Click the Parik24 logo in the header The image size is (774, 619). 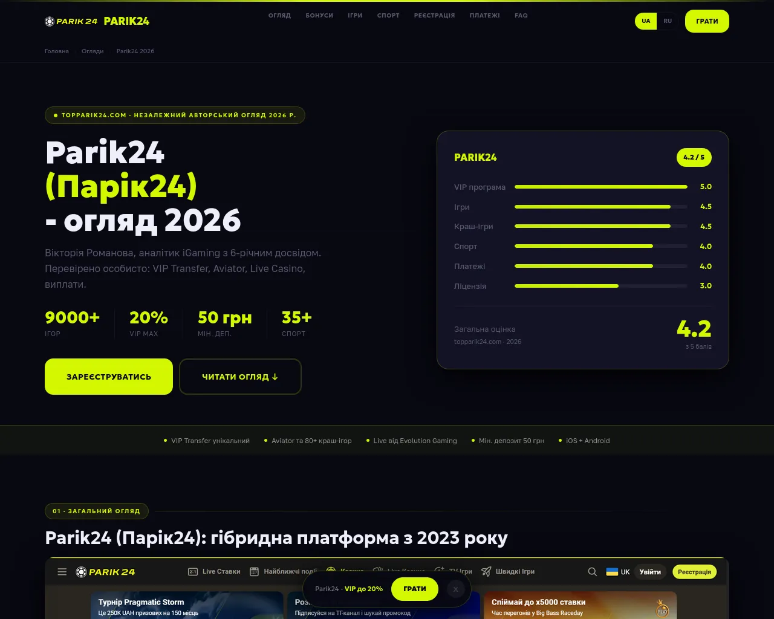coord(71,21)
